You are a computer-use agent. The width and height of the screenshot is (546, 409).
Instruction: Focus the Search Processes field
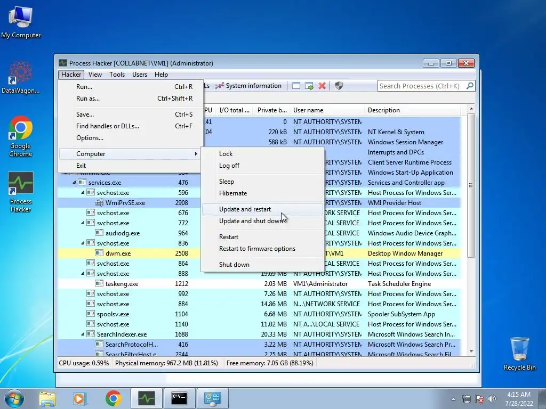pyautogui.click(x=422, y=86)
